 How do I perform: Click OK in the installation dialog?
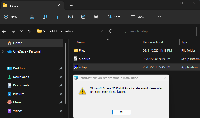tap(122, 112)
